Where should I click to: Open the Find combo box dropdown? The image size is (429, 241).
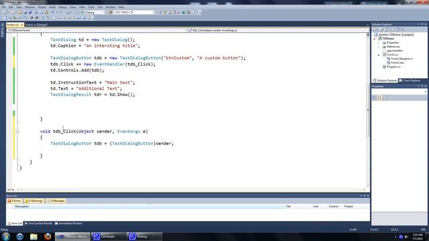pos(153,12)
